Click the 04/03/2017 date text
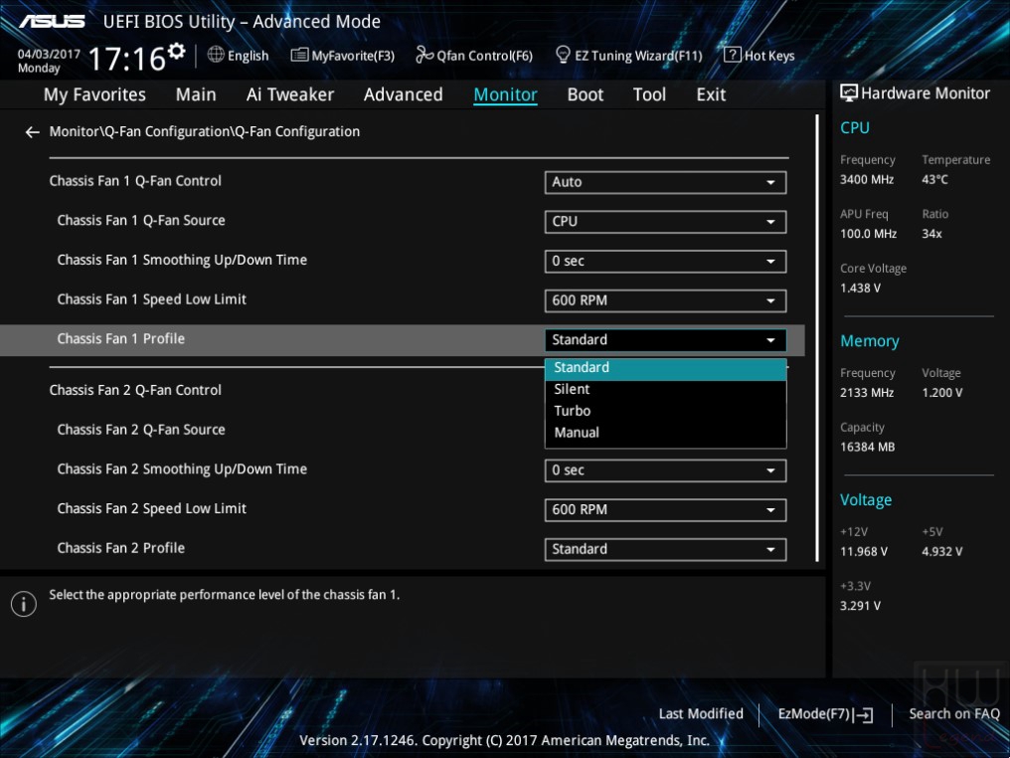The height and width of the screenshot is (758, 1010). 49,54
